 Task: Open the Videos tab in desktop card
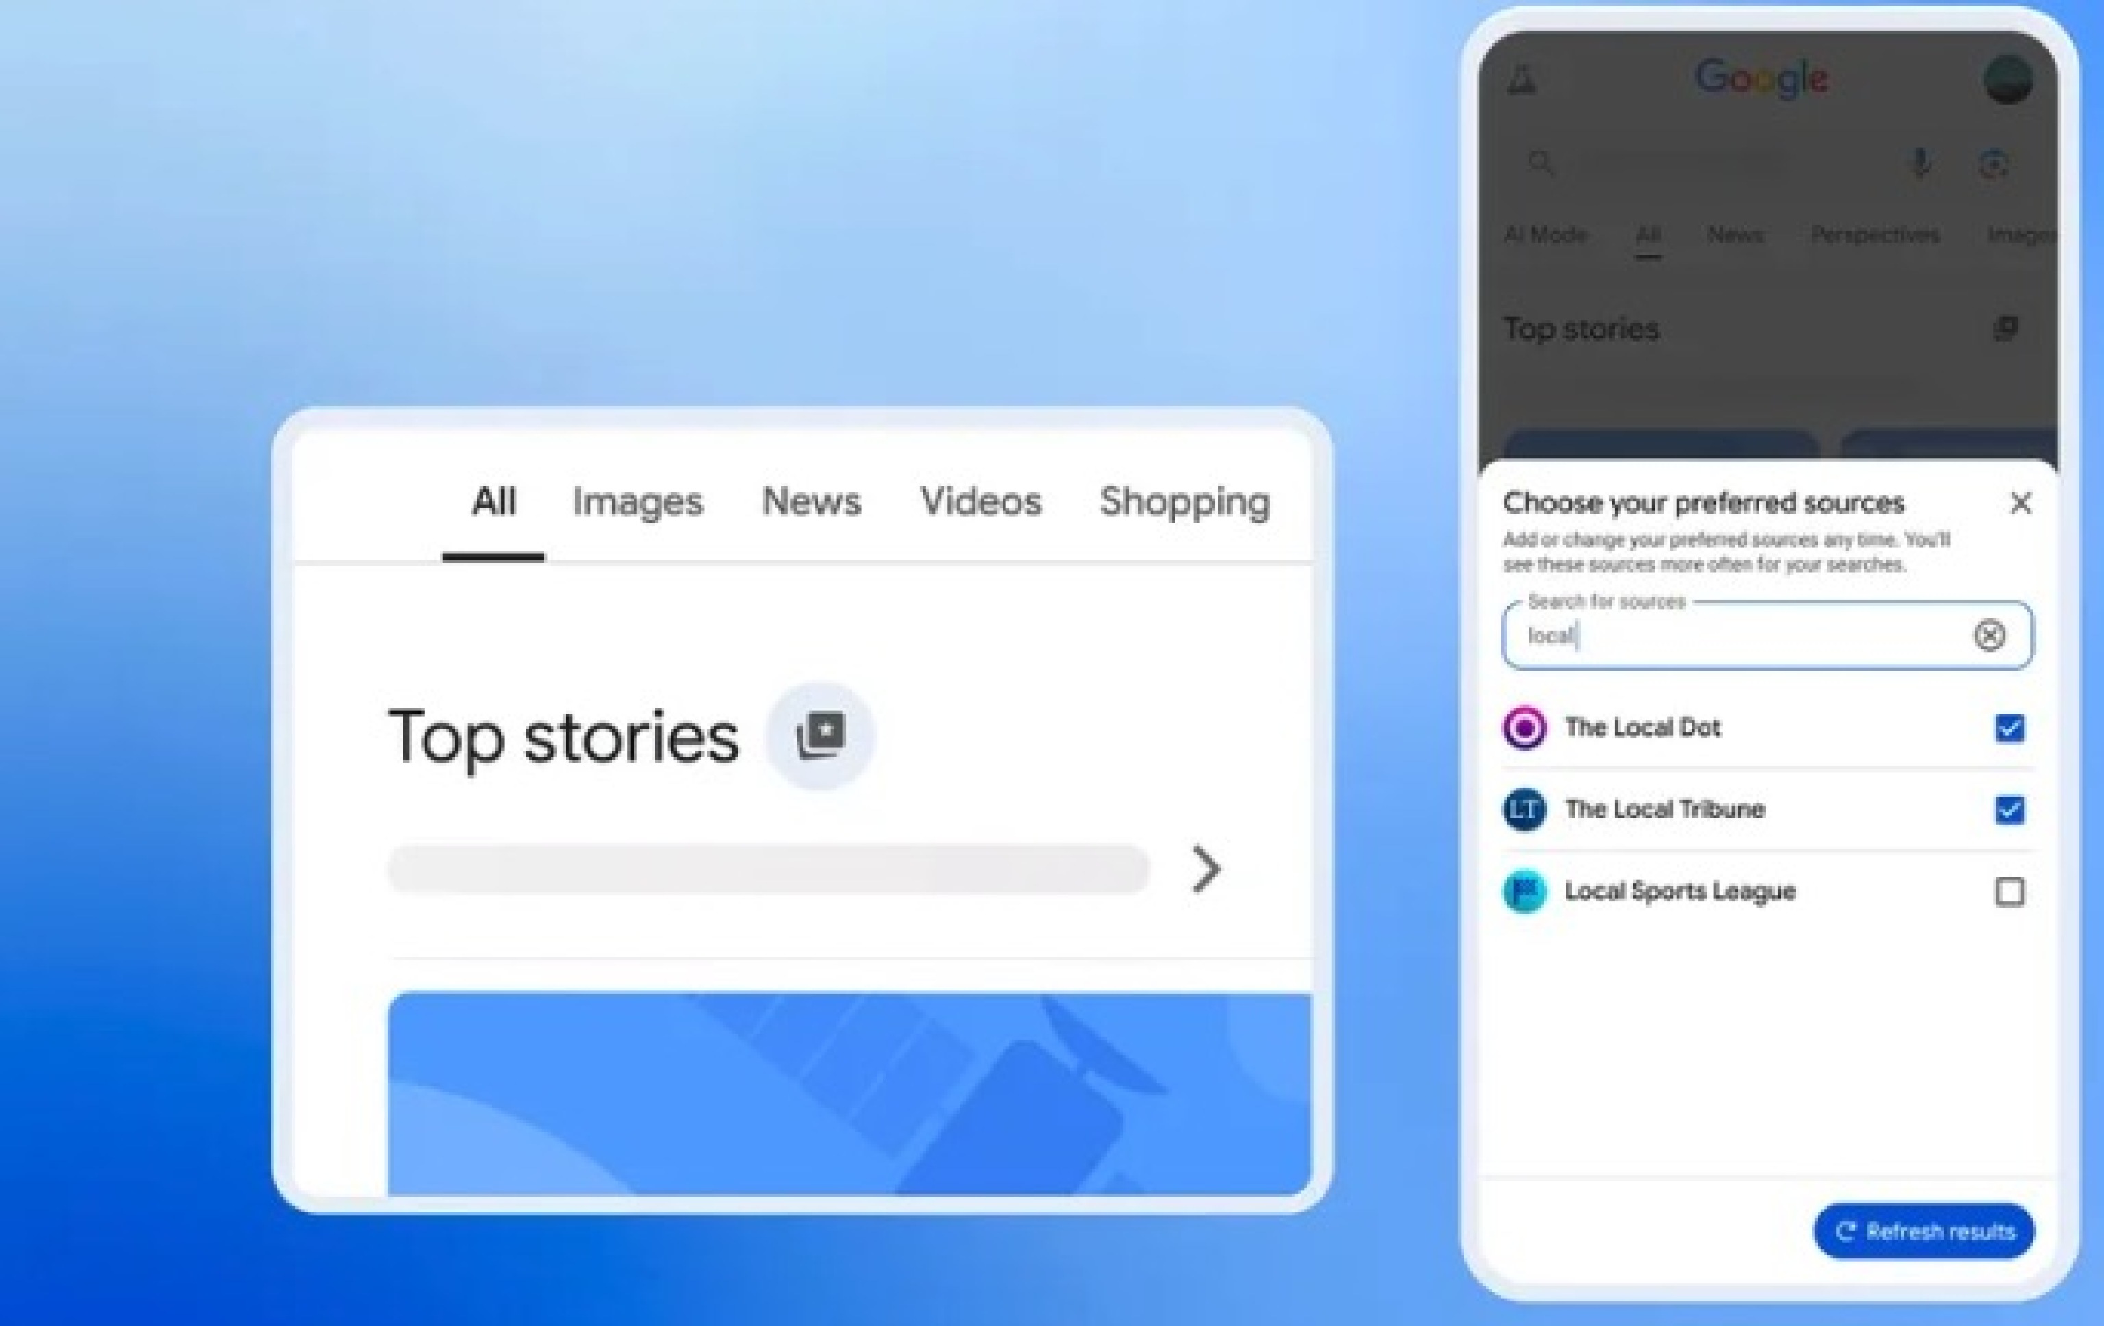(x=981, y=501)
